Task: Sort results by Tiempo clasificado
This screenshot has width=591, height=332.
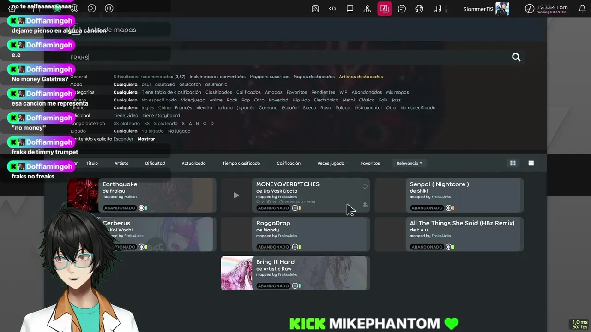Action: pyautogui.click(x=241, y=163)
